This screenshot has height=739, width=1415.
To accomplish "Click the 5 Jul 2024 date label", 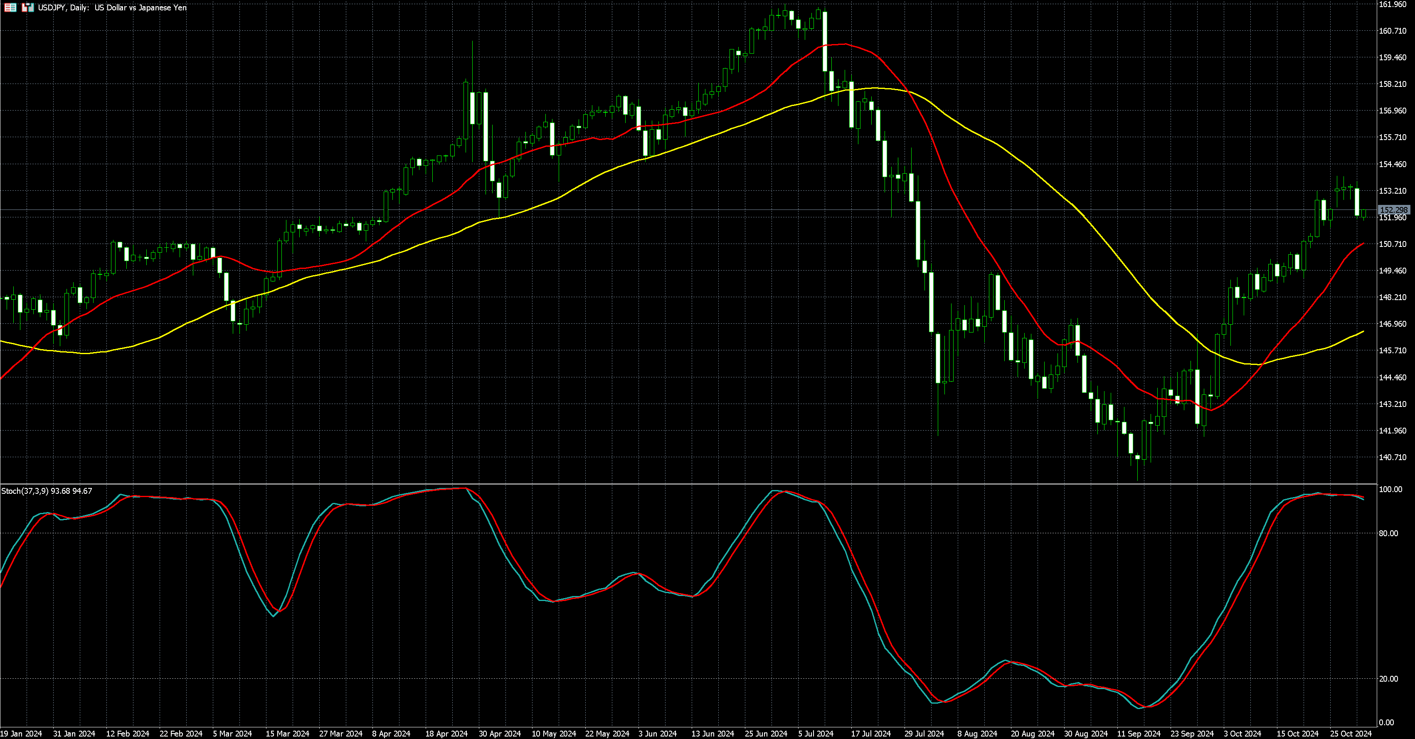I will click(816, 734).
